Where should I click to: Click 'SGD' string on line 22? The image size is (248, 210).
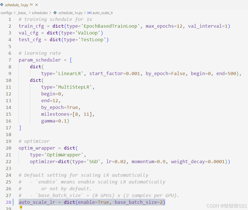pyautogui.click(x=93, y=161)
